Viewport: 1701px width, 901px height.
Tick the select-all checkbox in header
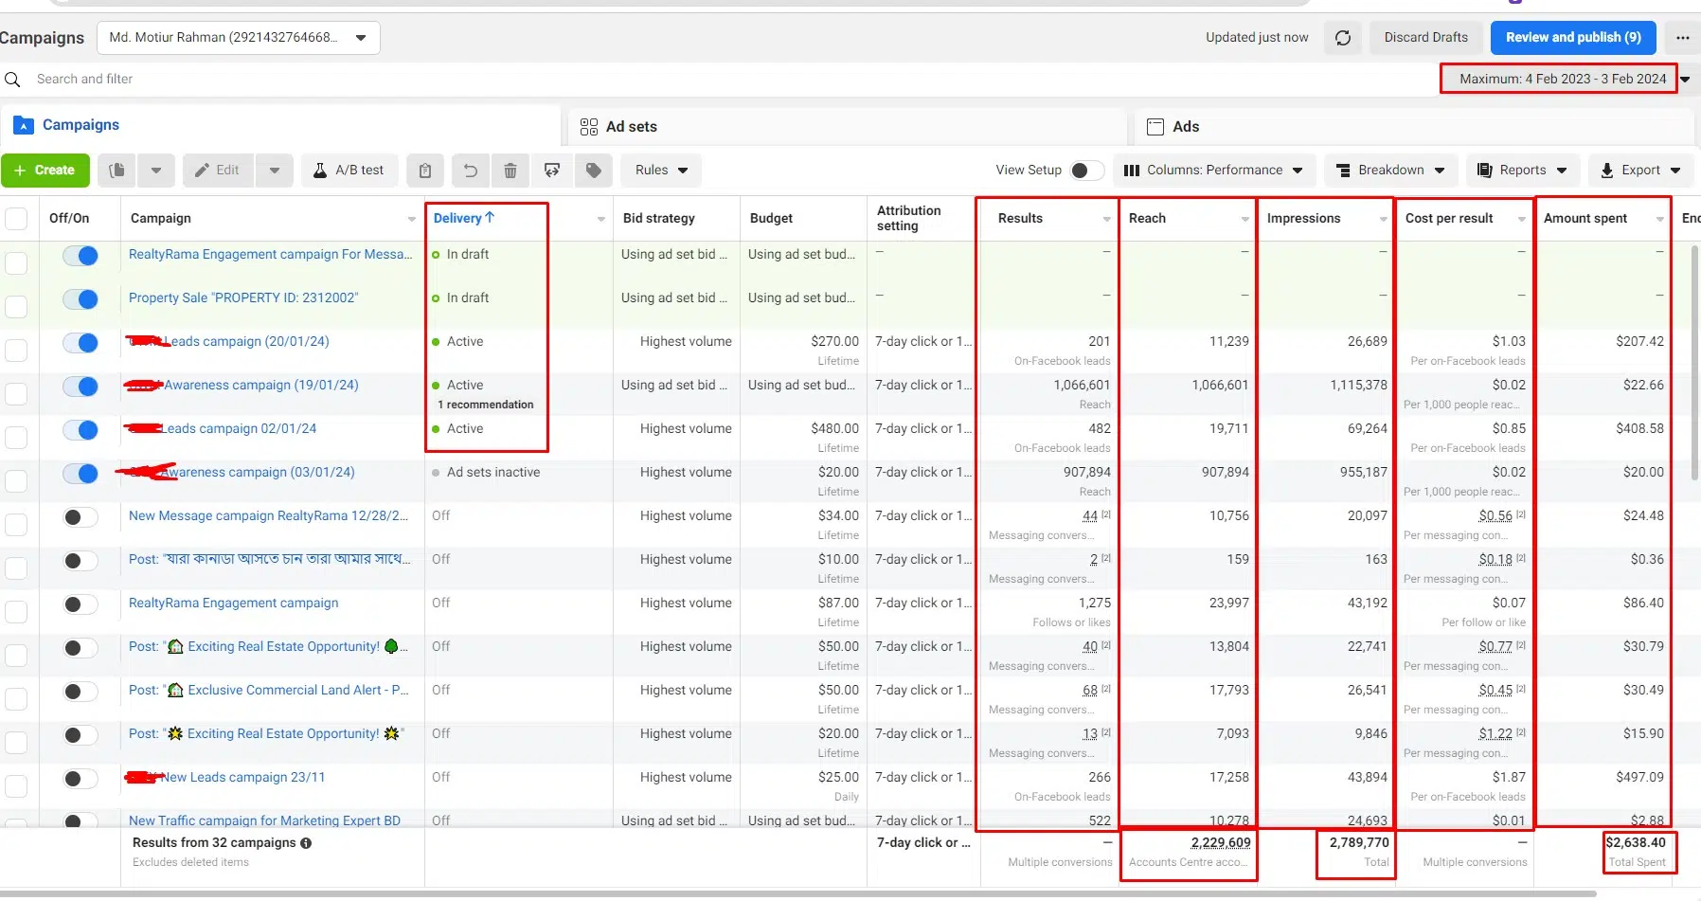[16, 219]
